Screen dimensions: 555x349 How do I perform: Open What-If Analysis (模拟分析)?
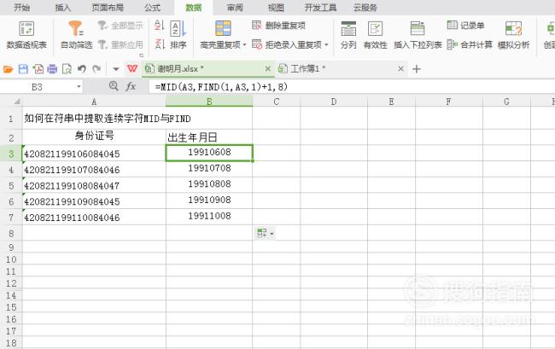click(513, 35)
